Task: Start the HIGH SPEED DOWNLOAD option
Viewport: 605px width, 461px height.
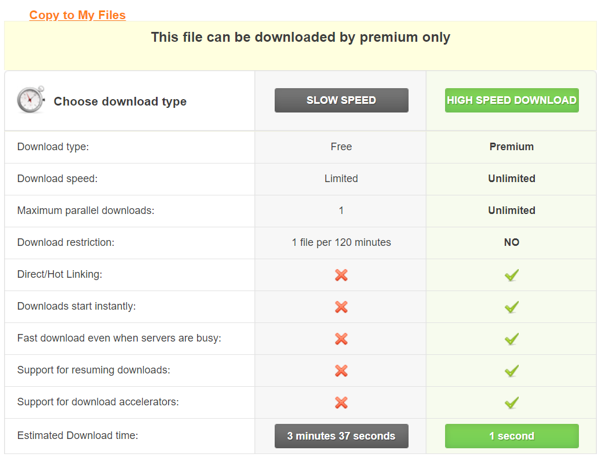Action: 512,100
